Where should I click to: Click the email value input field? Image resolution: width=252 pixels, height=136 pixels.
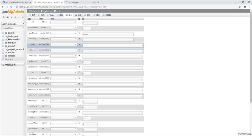pos(113,46)
